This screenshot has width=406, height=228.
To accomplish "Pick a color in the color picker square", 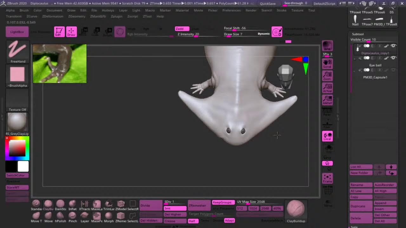I will pos(17,148).
